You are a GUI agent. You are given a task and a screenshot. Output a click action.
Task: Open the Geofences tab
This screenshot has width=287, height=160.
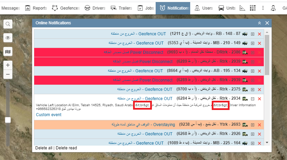66,8
